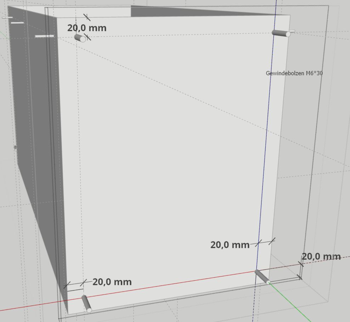Select the top-right threaded bolt on the panel

point(281,33)
